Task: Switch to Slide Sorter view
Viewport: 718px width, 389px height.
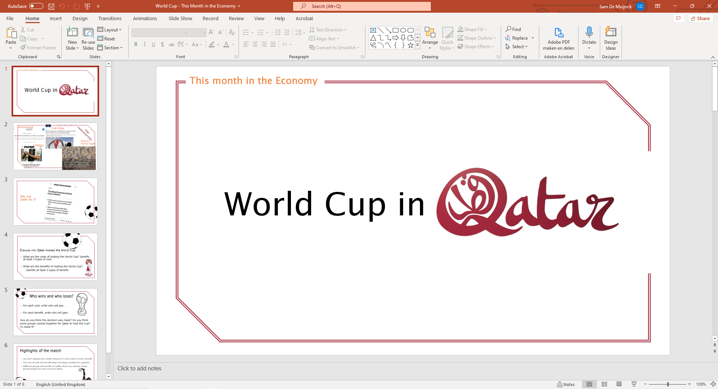Action: pos(604,384)
